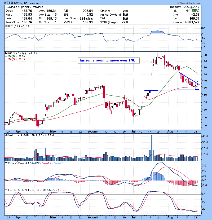Click the stochastic %D value 10.66
This screenshot has width=212, height=220.
(x=62, y=190)
